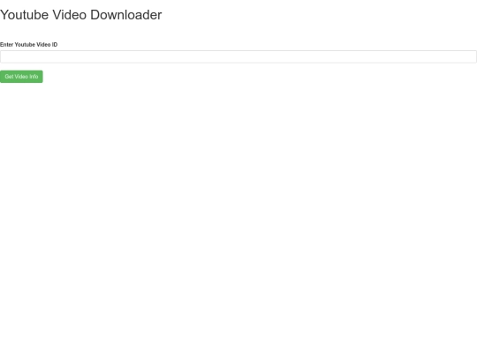Click the Youtube Video Downloader heading
The image size is (477, 357).
coord(81,15)
